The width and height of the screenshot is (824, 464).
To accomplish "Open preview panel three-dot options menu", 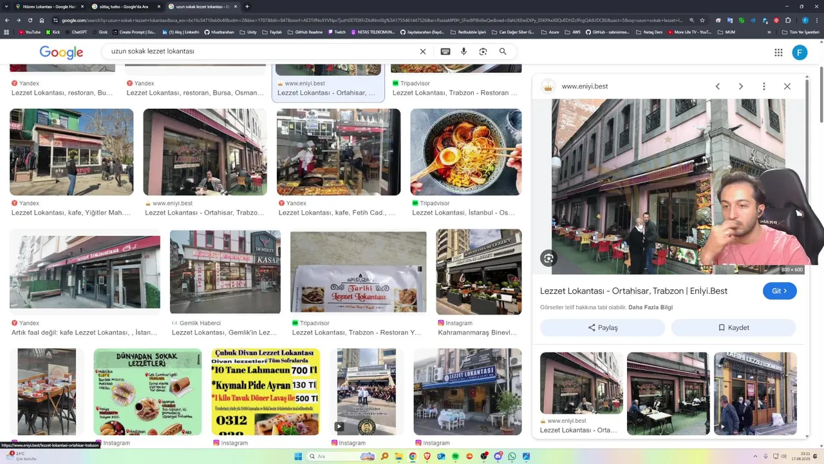I will (x=763, y=86).
